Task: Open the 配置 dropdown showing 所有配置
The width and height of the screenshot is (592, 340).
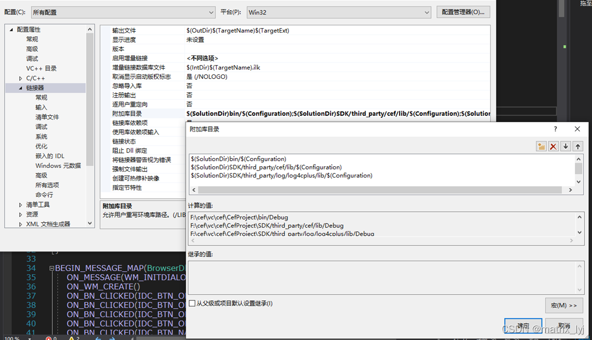Action: (123, 12)
